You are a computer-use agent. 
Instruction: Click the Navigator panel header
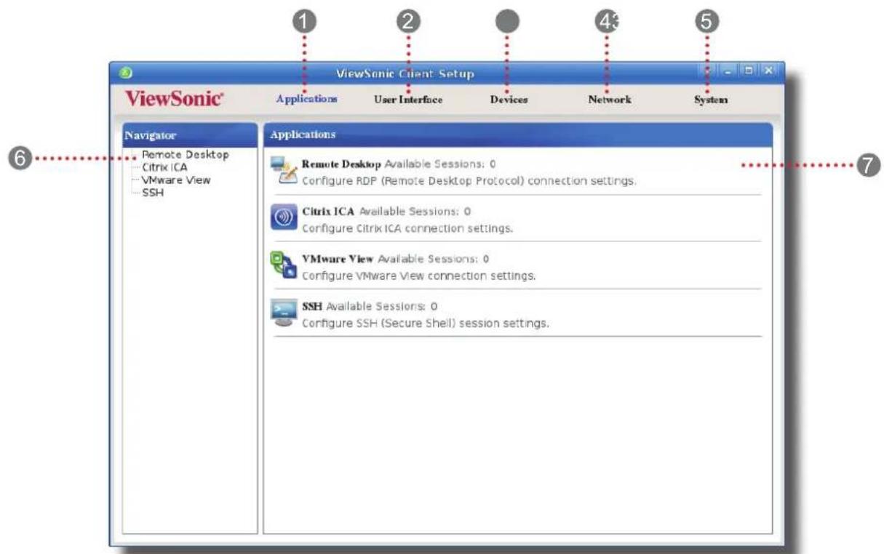[189, 135]
